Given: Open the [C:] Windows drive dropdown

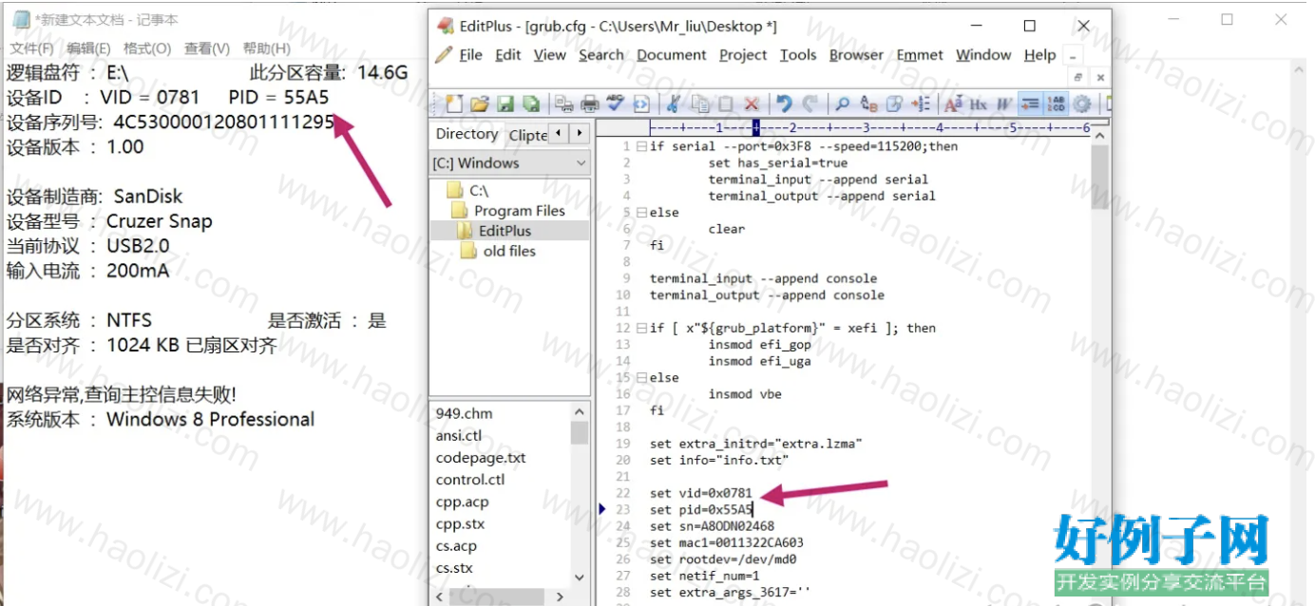Looking at the screenshot, I should coord(510,163).
